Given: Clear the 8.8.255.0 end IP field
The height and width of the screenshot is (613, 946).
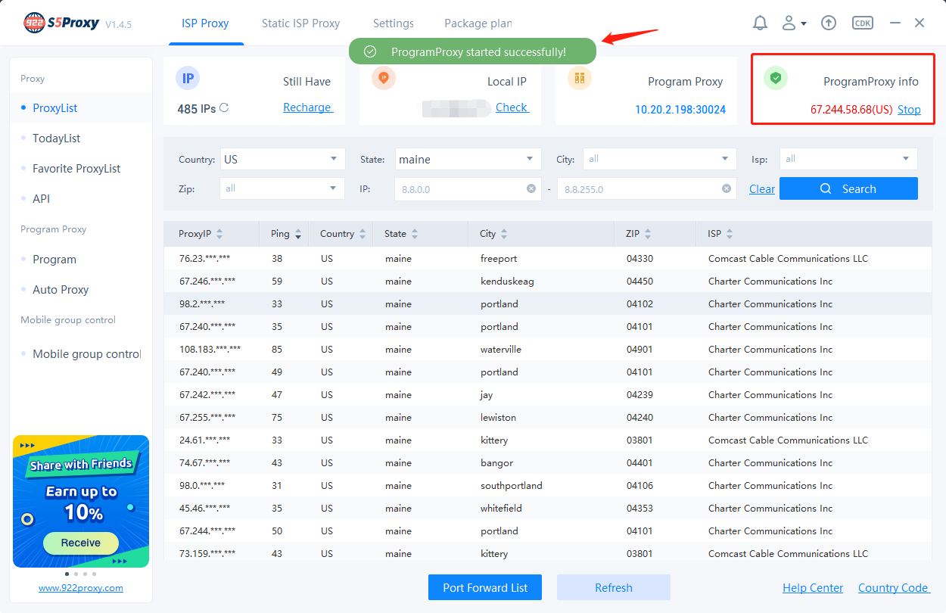Looking at the screenshot, I should click(727, 188).
